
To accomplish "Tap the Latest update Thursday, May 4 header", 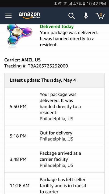I will (x=54, y=80).
